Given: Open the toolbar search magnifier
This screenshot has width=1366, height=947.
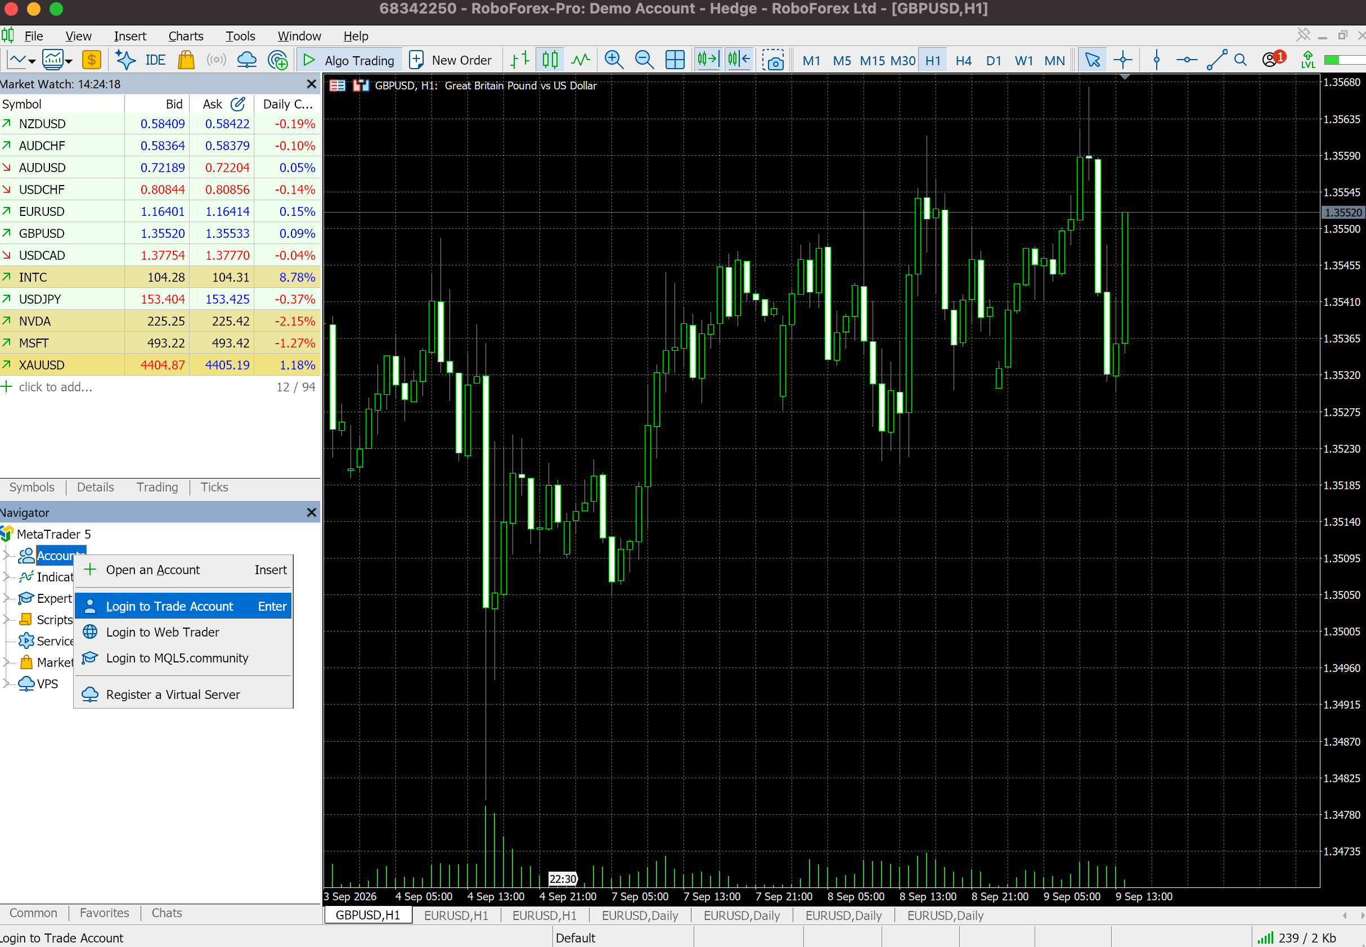Looking at the screenshot, I should click(x=1240, y=60).
